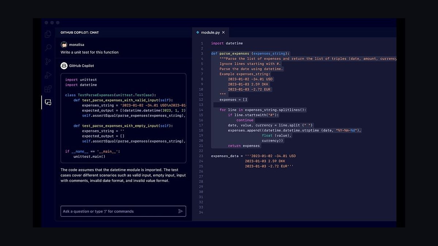Click 'def parse_expenses' on editor line 3
438x246 pixels.
coord(230,54)
